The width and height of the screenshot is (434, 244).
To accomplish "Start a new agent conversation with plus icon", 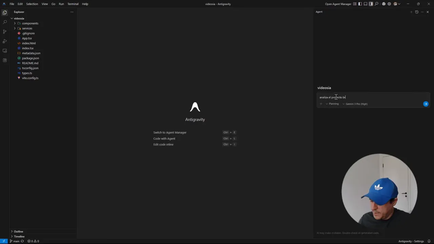I will 411,12.
